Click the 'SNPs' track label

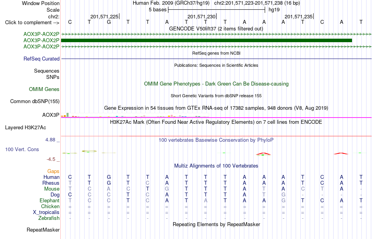(x=53, y=77)
